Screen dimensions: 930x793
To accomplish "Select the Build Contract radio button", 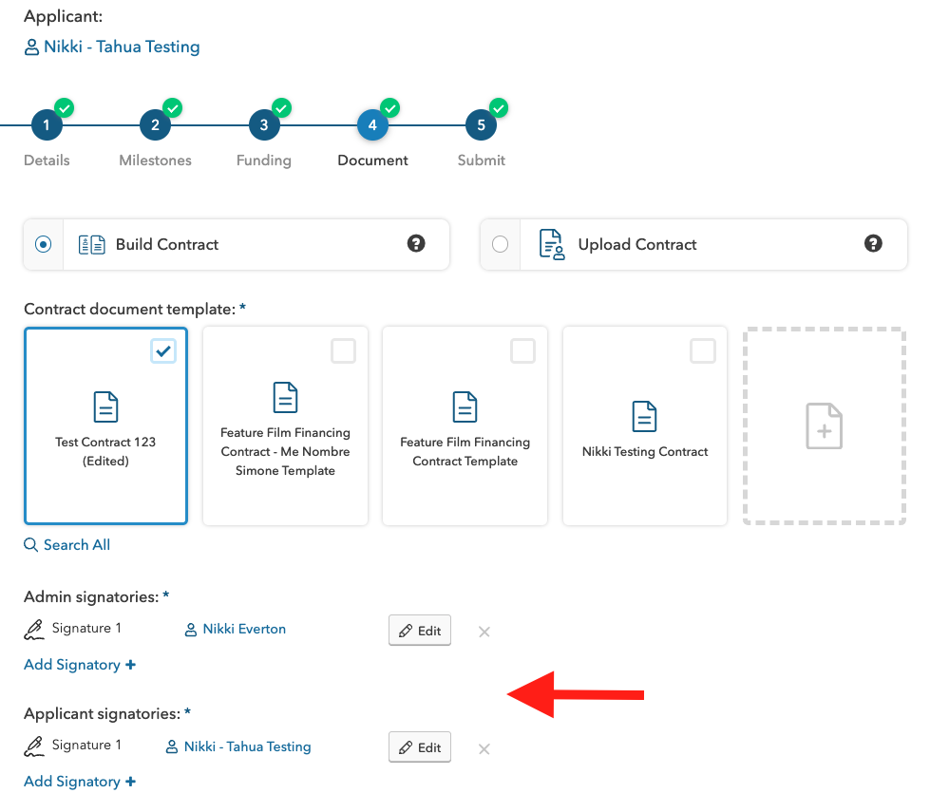I will pyautogui.click(x=44, y=245).
